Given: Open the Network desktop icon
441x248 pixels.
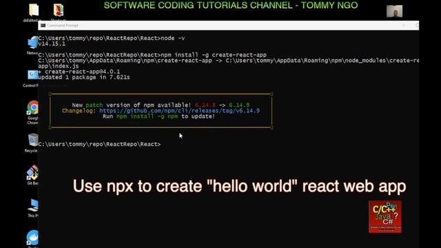Looking at the screenshot, I should [33, 43].
